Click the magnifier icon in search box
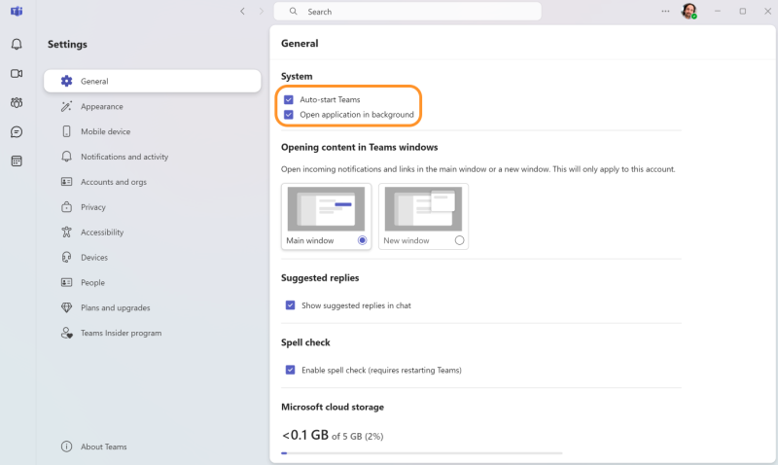Viewport: 778px width, 465px height. click(294, 12)
